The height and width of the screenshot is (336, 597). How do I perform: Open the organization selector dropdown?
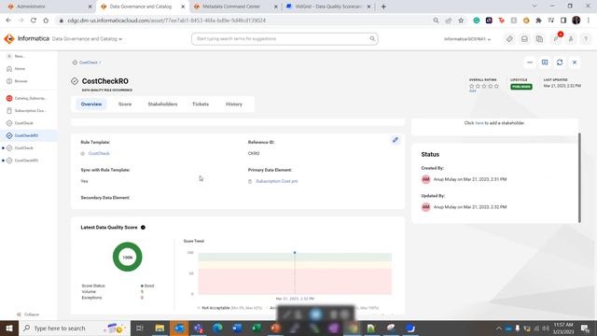pos(467,39)
